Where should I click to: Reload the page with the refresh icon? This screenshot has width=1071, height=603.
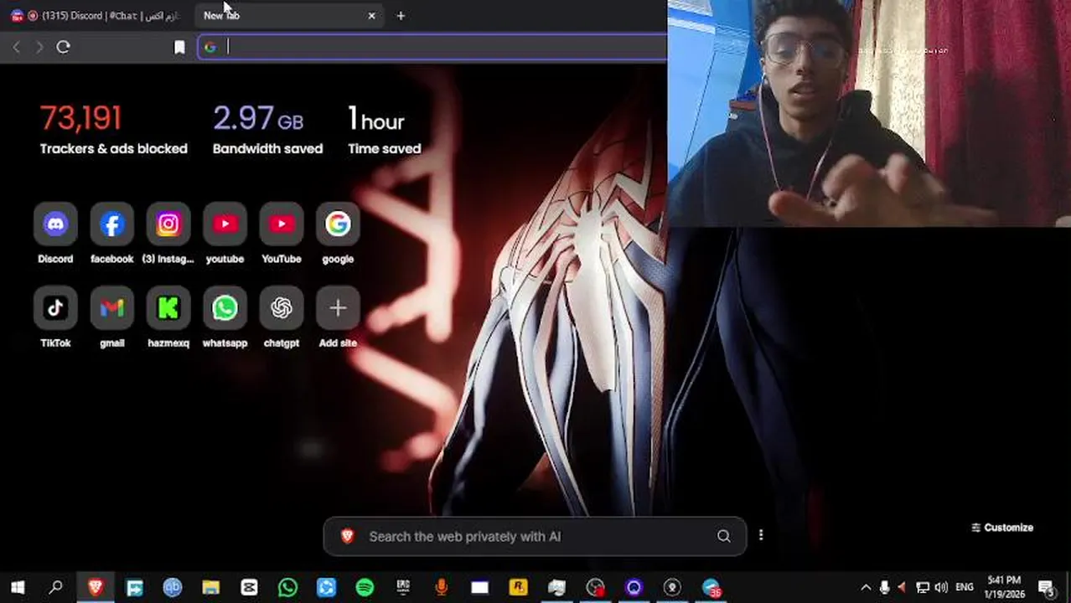63,48
